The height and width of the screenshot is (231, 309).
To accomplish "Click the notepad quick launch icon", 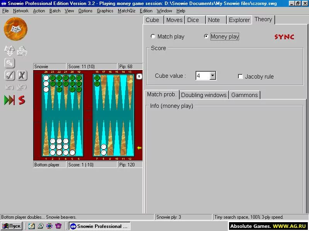I will pyautogui.click(x=32, y=226).
